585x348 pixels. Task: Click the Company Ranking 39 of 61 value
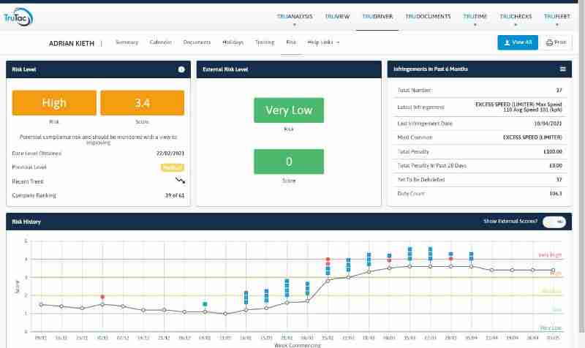(x=175, y=195)
